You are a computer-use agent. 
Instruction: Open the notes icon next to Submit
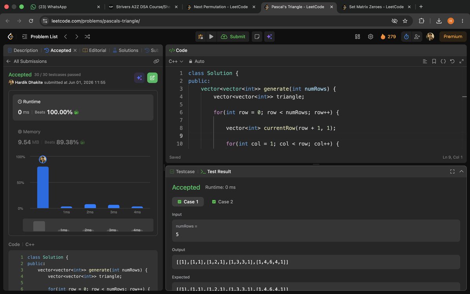click(257, 36)
